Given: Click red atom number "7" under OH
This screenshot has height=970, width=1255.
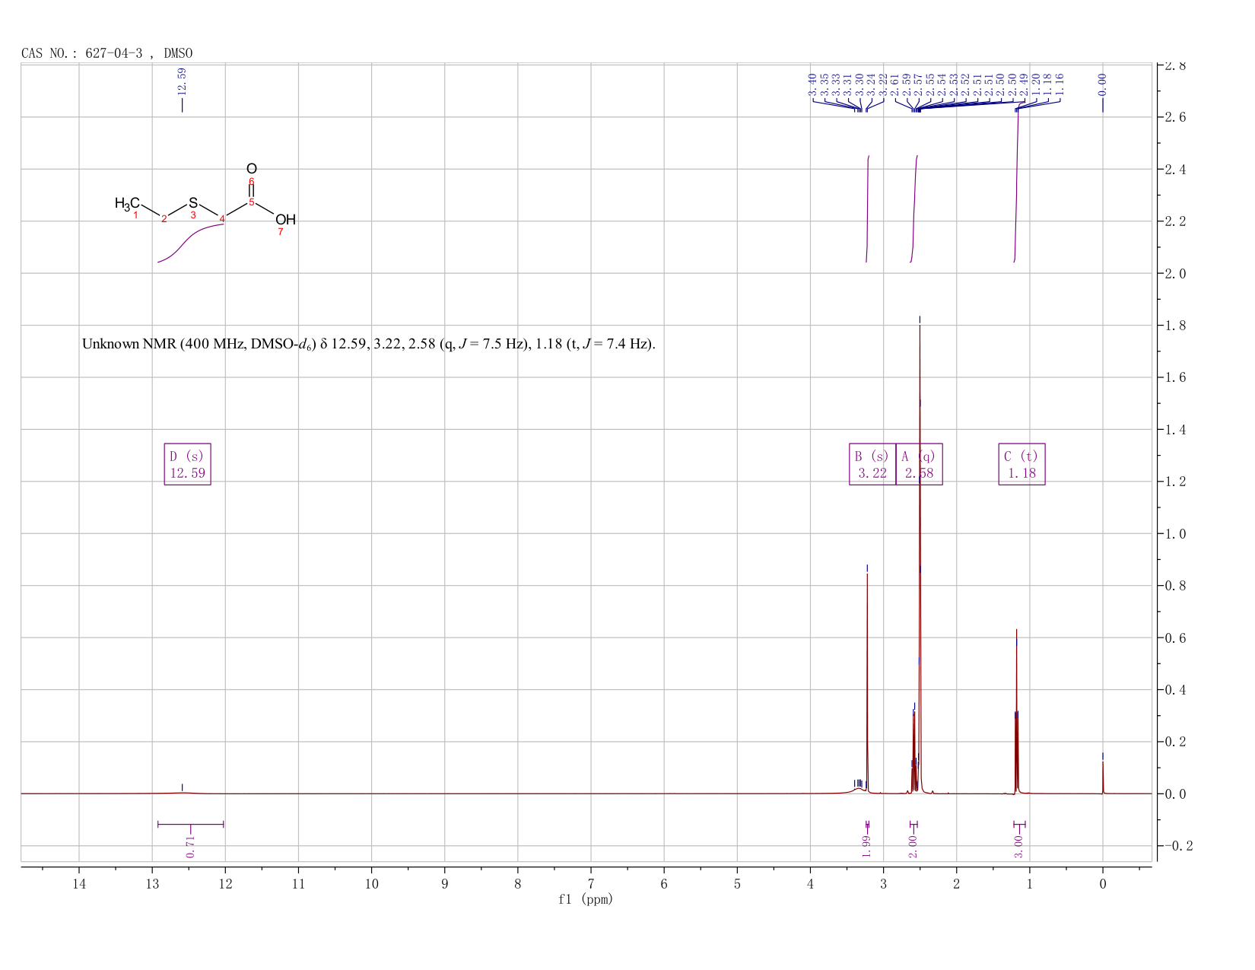Looking at the screenshot, I should pyautogui.click(x=280, y=232).
